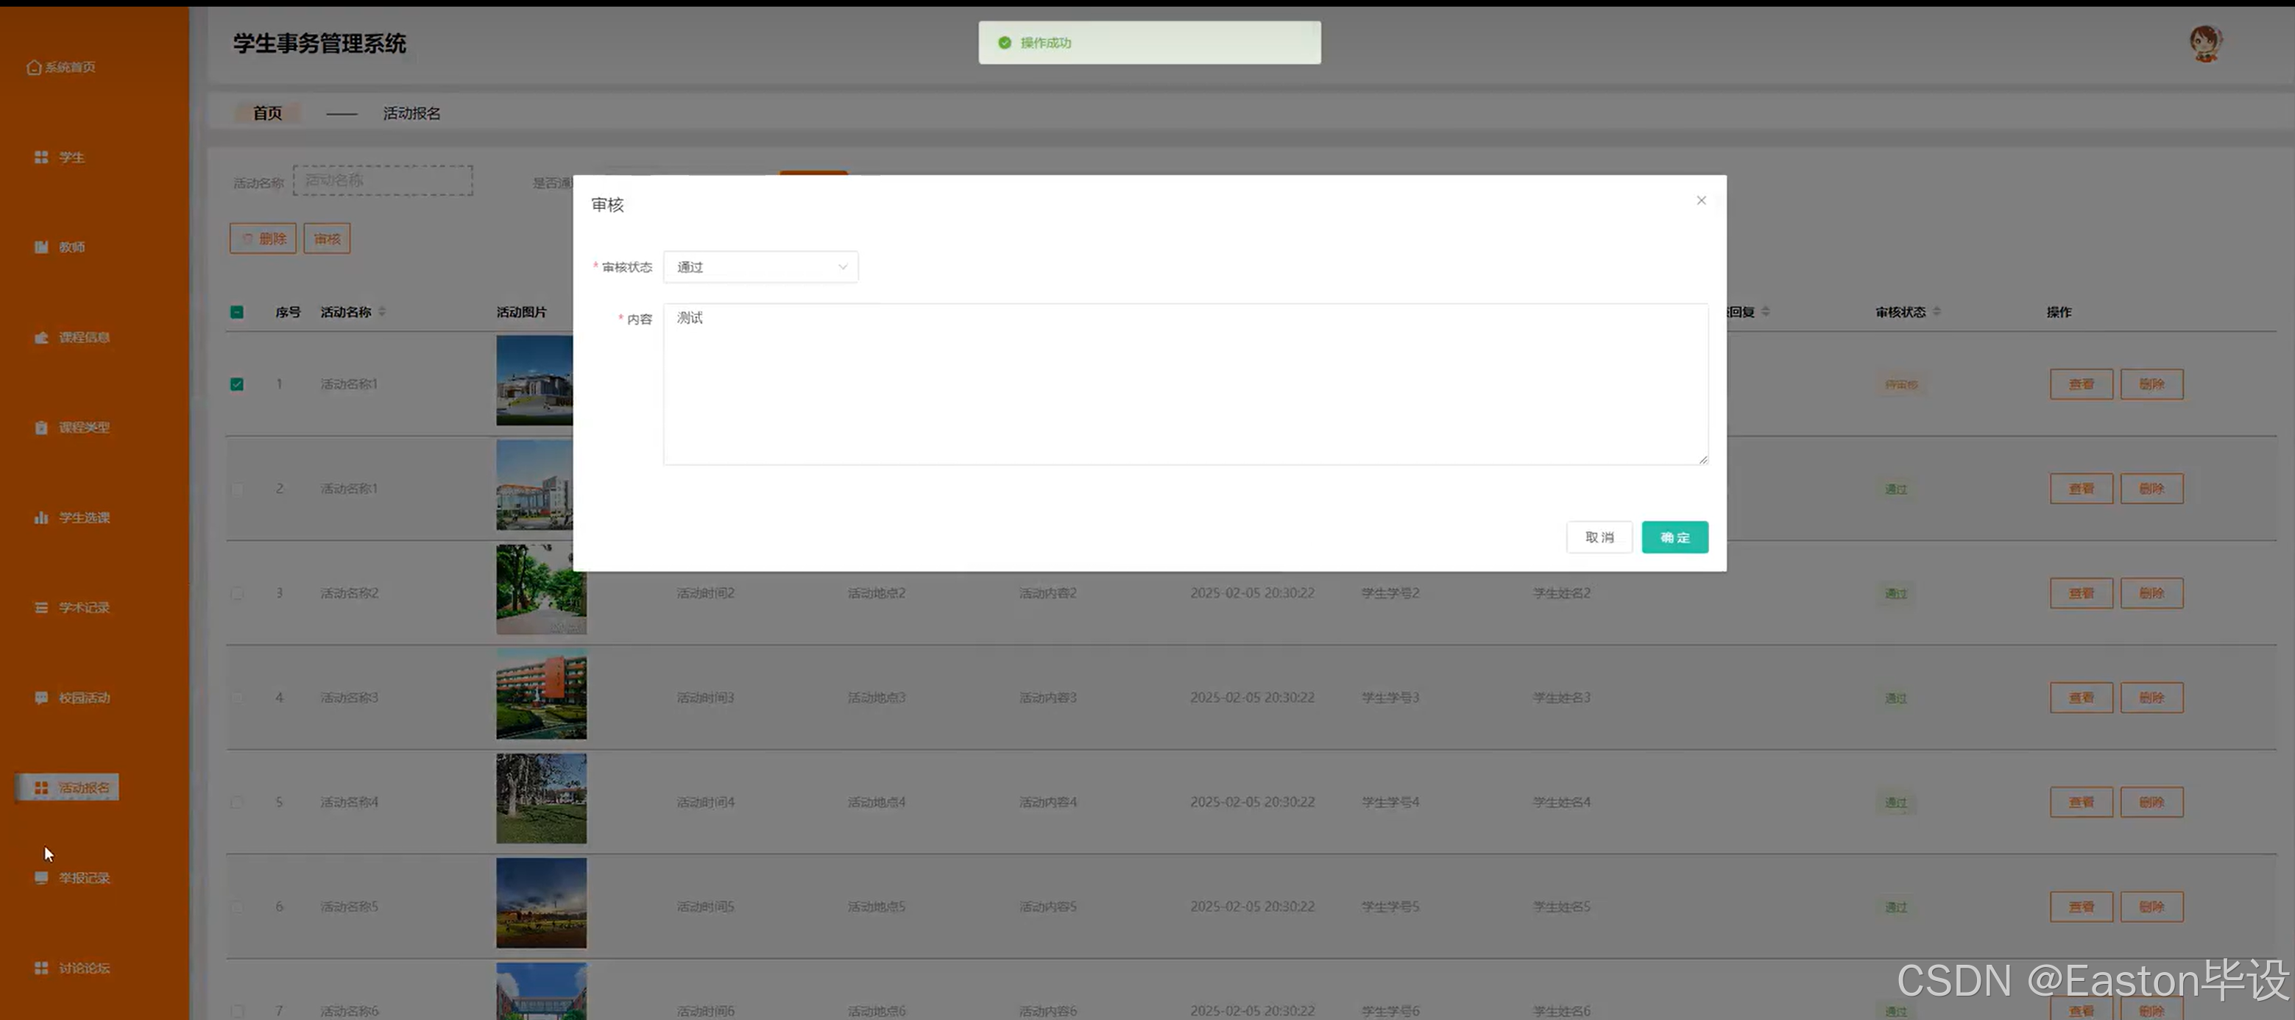
Task: Click the 删除 button above the table
Action: click(x=263, y=238)
